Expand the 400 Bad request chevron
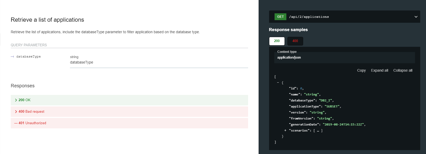 pyautogui.click(x=16, y=112)
